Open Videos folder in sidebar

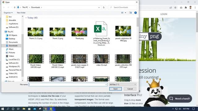coord(11,56)
